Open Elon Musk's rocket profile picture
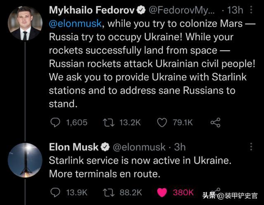264x205 pixels. point(25,160)
